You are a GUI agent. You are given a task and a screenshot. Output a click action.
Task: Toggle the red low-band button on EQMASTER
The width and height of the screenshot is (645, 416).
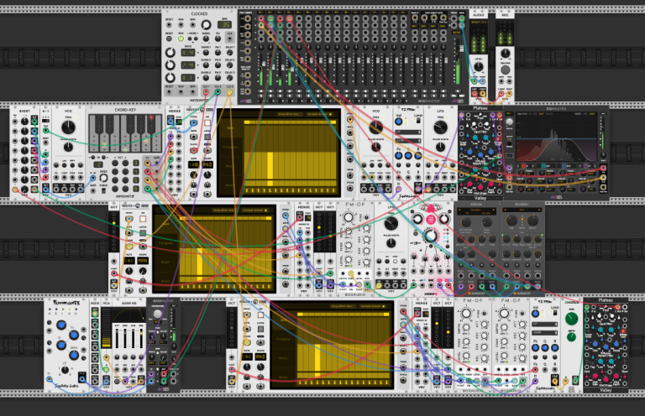(x=524, y=166)
